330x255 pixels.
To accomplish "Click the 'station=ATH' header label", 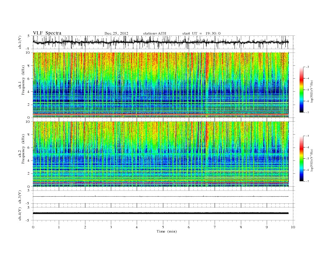I will click(155, 33).
